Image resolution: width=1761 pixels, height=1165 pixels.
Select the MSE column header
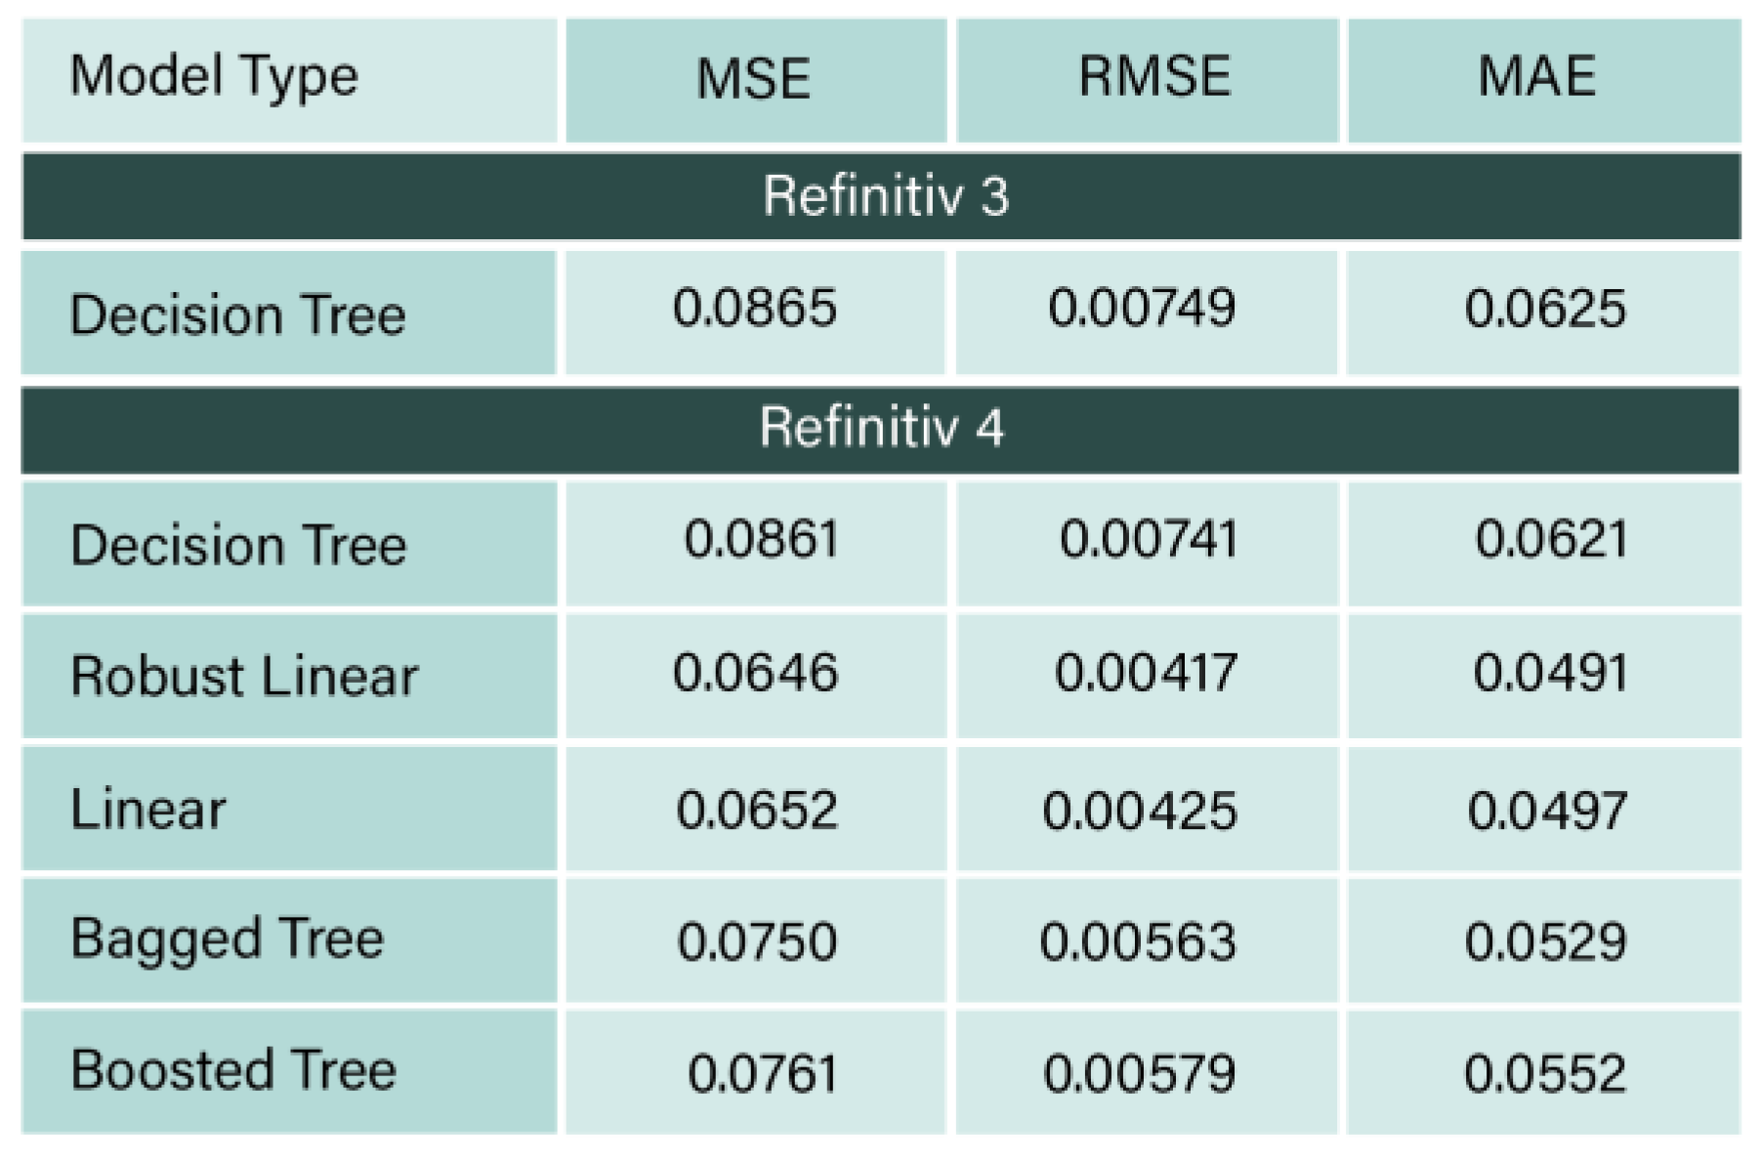(x=754, y=78)
